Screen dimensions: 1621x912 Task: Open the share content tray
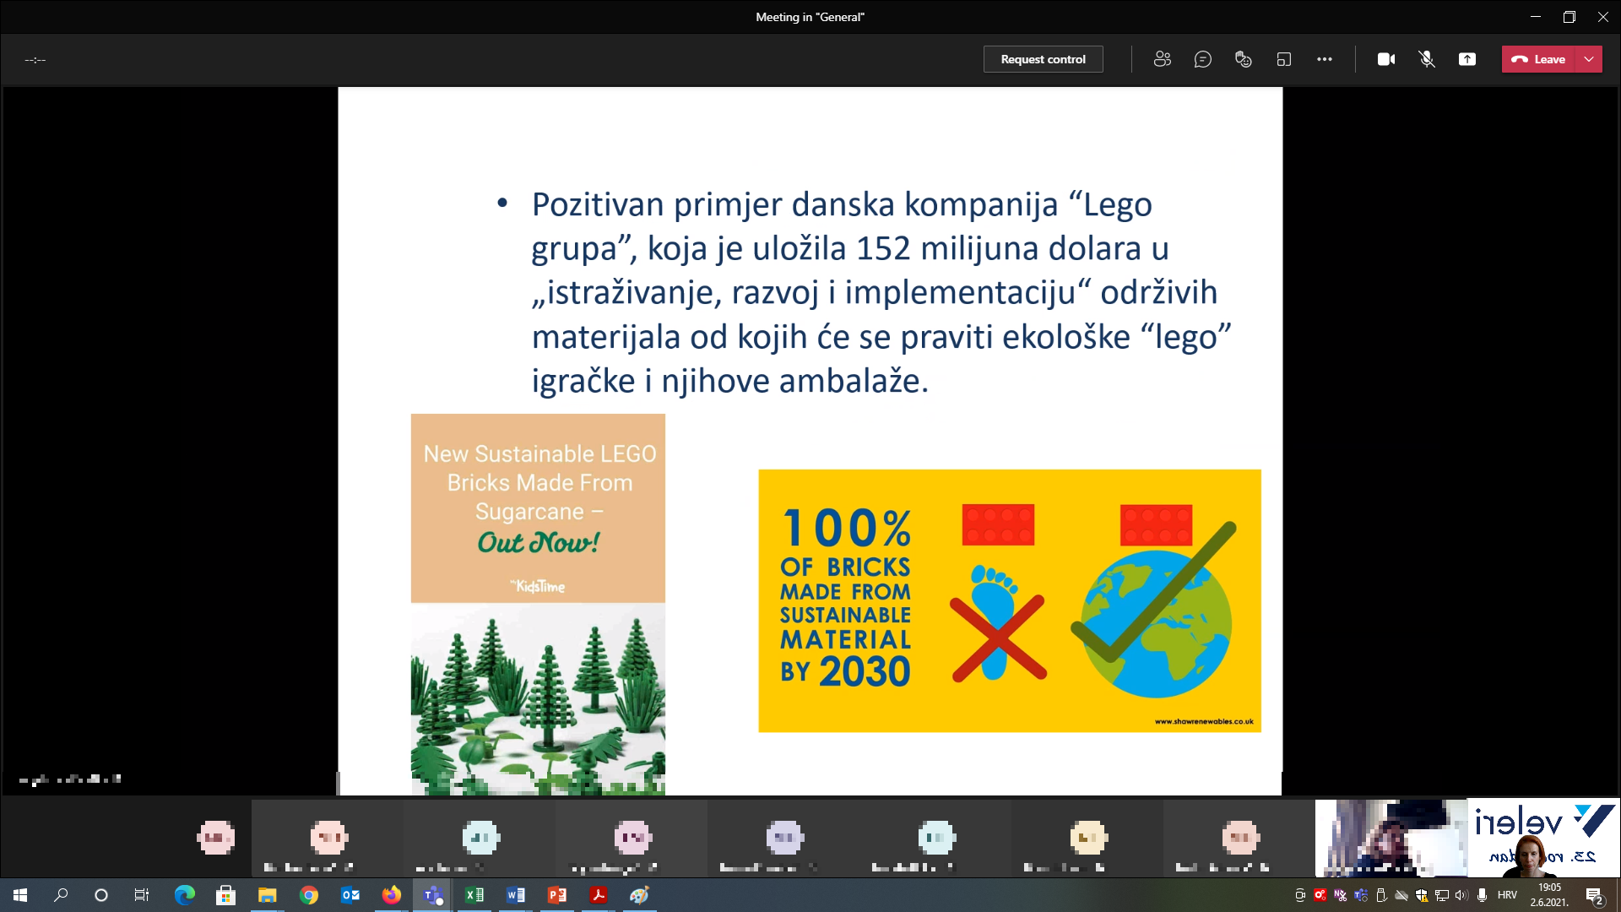[1467, 59]
